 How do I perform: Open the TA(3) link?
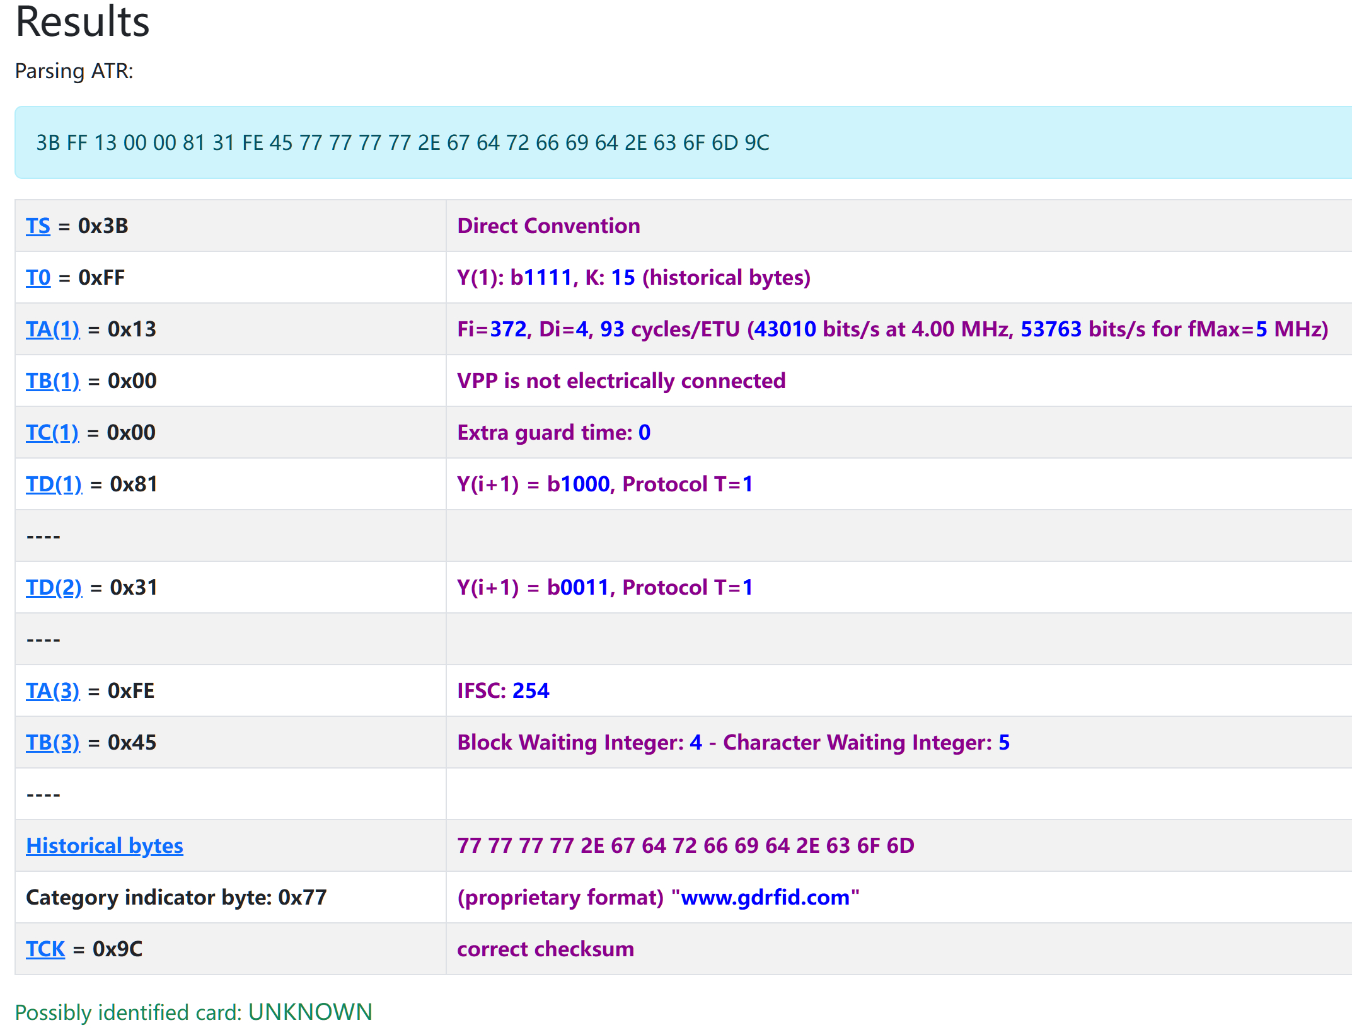pos(53,691)
